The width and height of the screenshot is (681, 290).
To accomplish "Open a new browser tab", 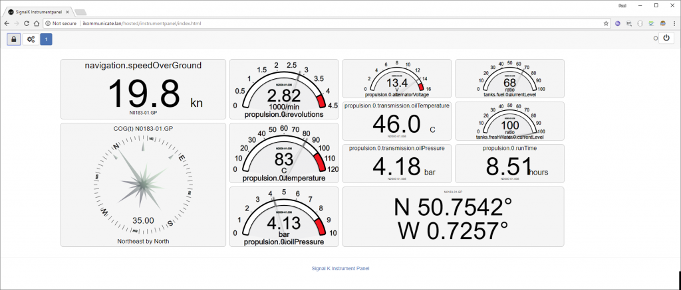I will pos(80,12).
